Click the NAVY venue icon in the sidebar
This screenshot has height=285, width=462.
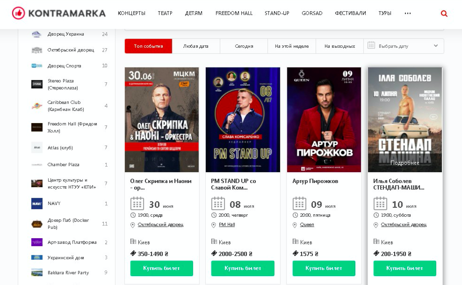(x=36, y=204)
